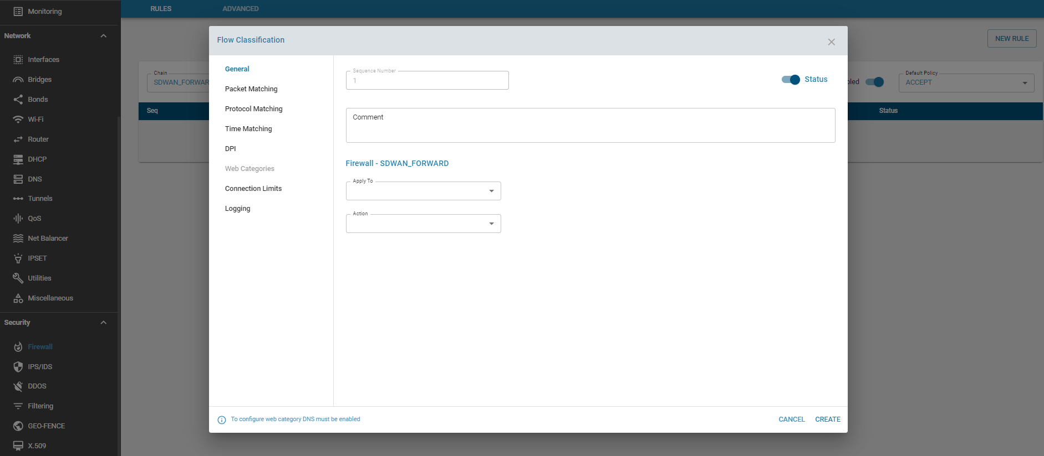Toggle the rule Status switch
The height and width of the screenshot is (456, 1044).
pos(791,80)
